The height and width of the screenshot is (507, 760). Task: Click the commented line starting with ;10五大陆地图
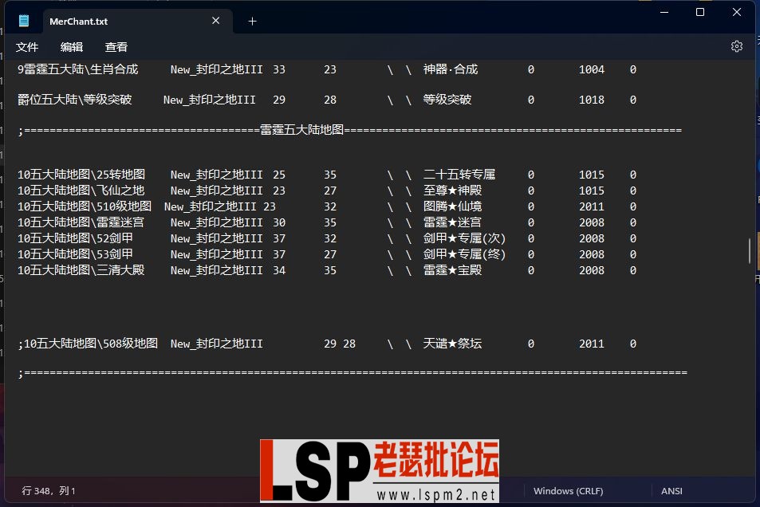88,343
